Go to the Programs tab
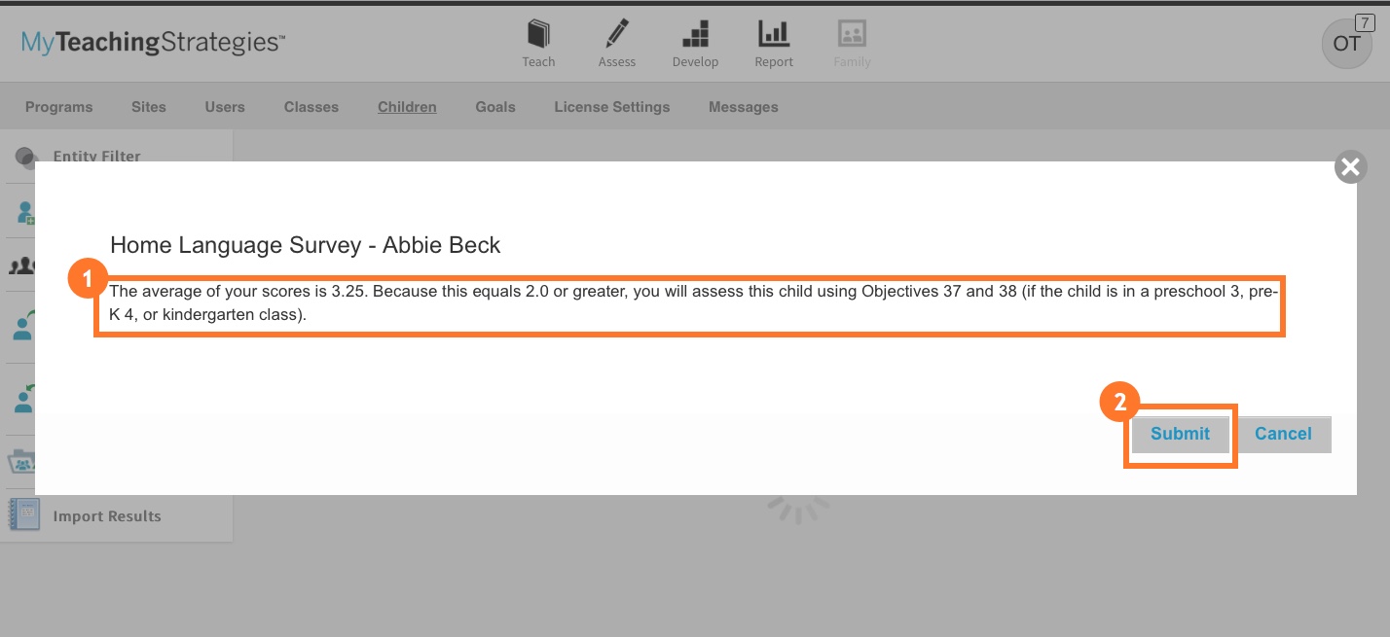Viewport: 1390px width, 637px height. pyautogui.click(x=59, y=107)
